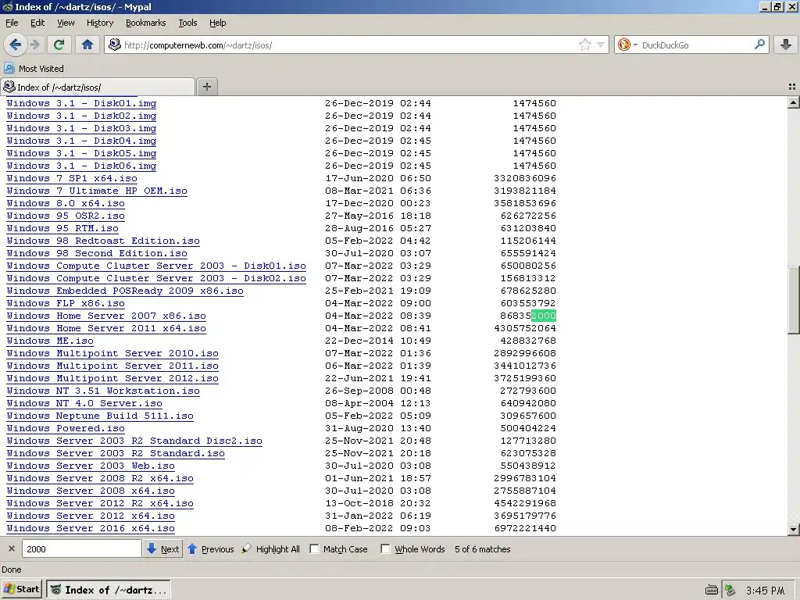Screen dimensions: 800x600
Task: Open Windows Home Server 2007 x86.iso
Action: point(106,316)
